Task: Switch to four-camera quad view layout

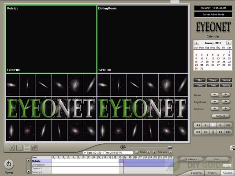Action: tap(27, 148)
